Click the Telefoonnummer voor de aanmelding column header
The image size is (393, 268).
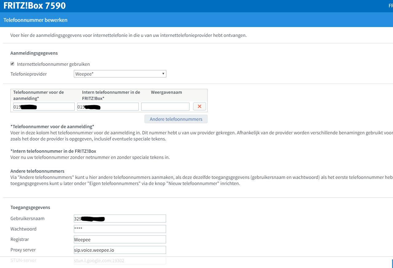pos(38,95)
